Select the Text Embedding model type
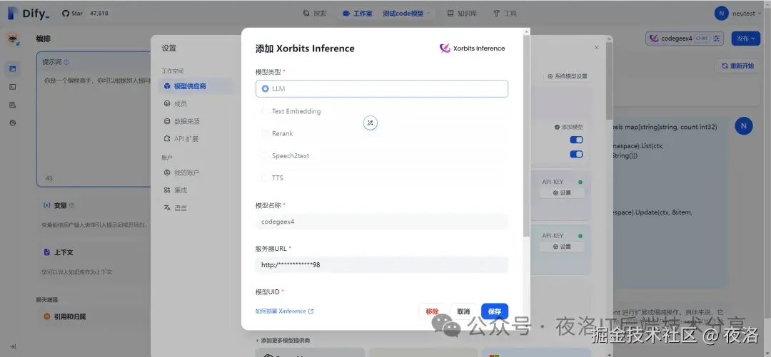The height and width of the screenshot is (357, 771). (x=381, y=111)
